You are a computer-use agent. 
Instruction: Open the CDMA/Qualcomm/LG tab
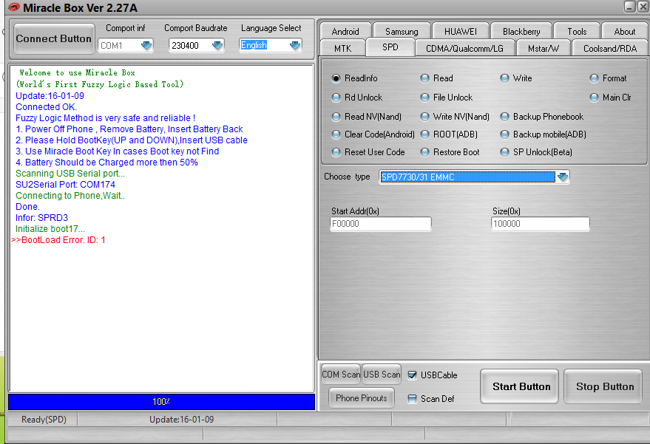pos(464,49)
